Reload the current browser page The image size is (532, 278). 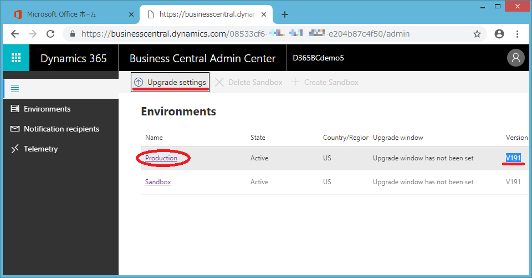pos(50,34)
